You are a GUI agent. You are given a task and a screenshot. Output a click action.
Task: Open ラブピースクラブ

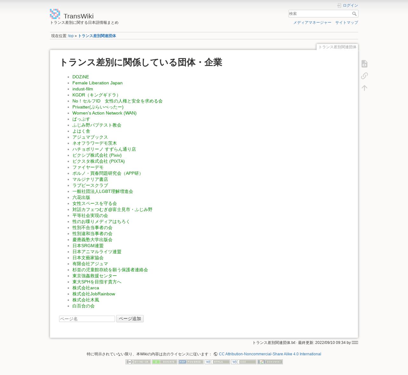coord(90,185)
